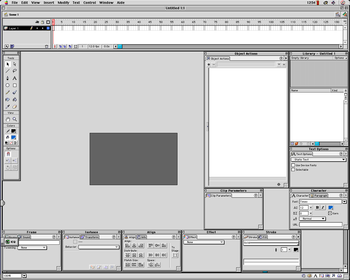
Task: Open the Effect None dropdown
Action: [204, 242]
